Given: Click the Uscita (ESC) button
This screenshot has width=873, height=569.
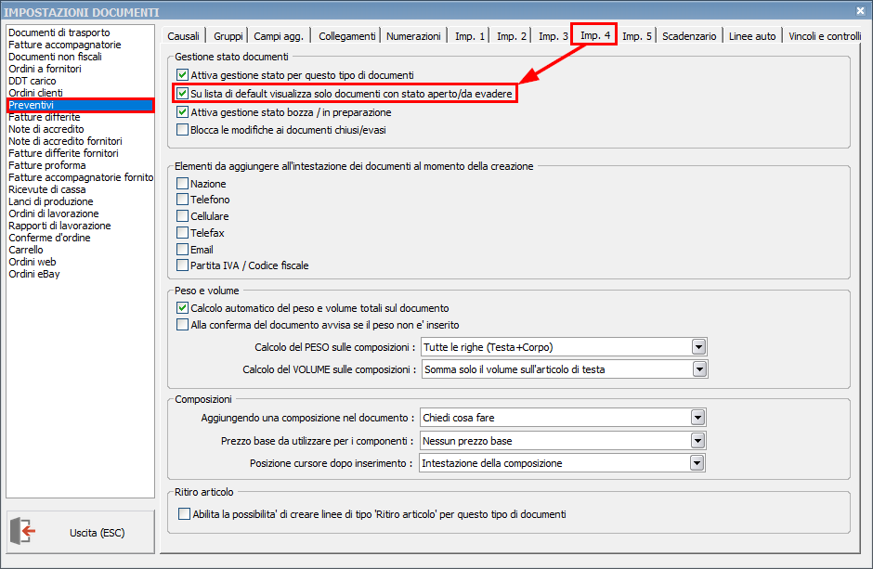Looking at the screenshot, I should pyautogui.click(x=81, y=532).
